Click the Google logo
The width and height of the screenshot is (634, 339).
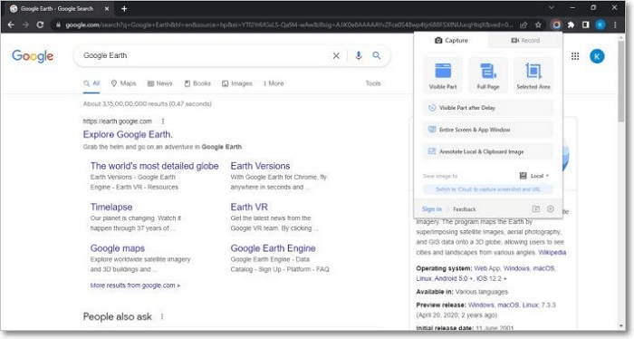[x=33, y=56]
